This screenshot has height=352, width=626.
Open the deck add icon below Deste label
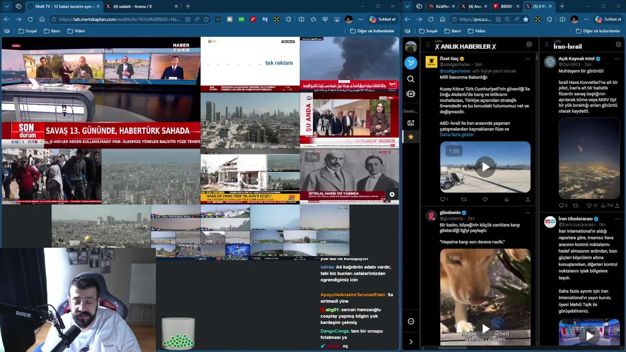411,123
